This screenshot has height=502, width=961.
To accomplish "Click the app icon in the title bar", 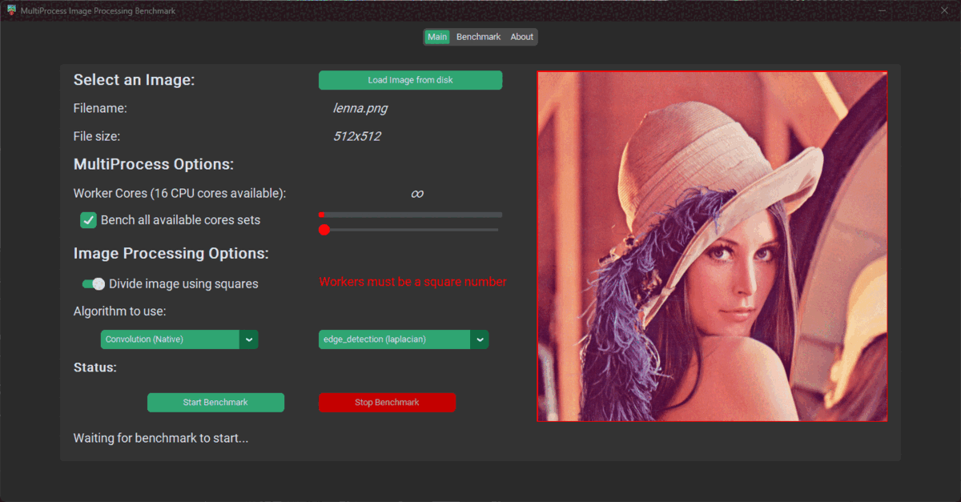I will [12, 10].
